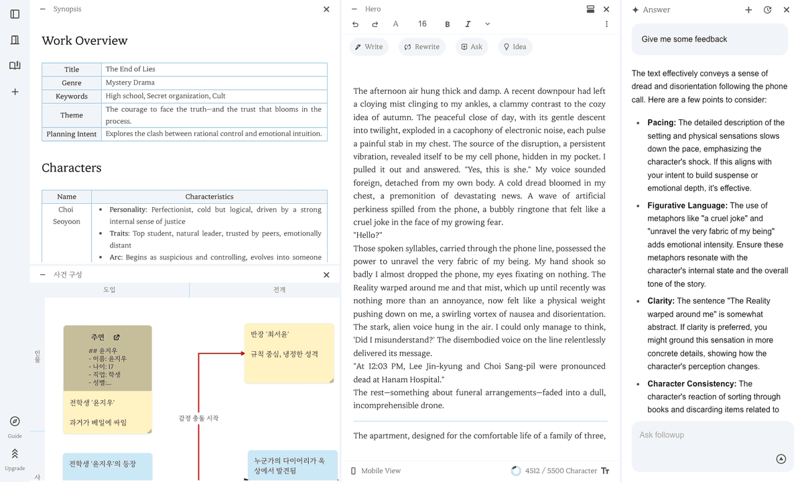This screenshot has width=804, height=482.
Task: Add new item with sidebar plus icon
Action: pos(15,92)
